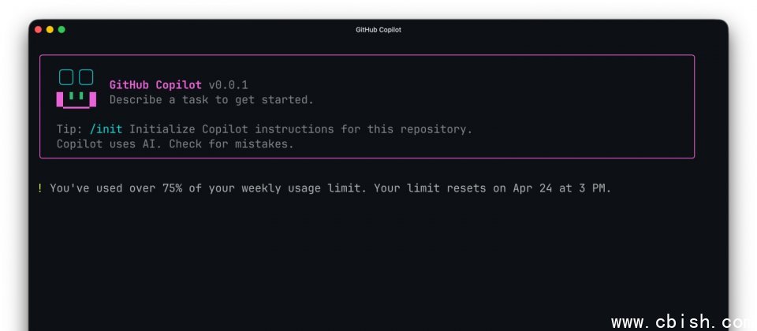The width and height of the screenshot is (757, 331).
Task: Click the pink Copilot mascot mouth
Action: (x=76, y=100)
